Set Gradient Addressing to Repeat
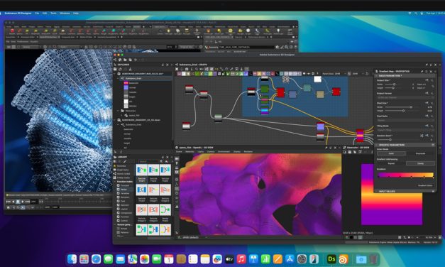 391,163
